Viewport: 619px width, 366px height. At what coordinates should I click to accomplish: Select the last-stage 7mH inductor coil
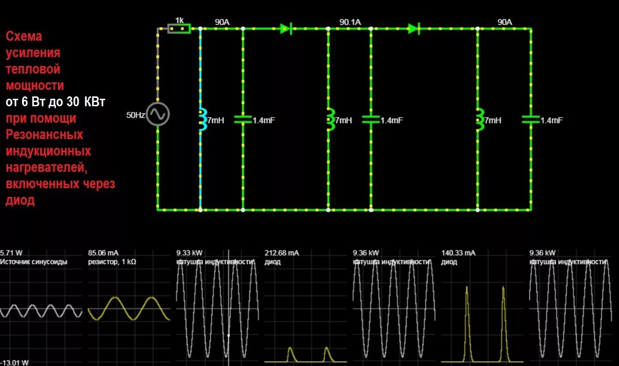click(480, 120)
